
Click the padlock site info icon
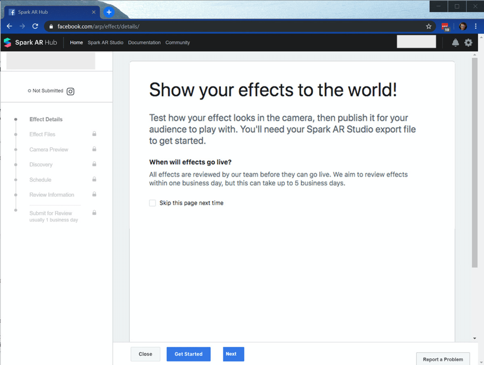point(51,27)
